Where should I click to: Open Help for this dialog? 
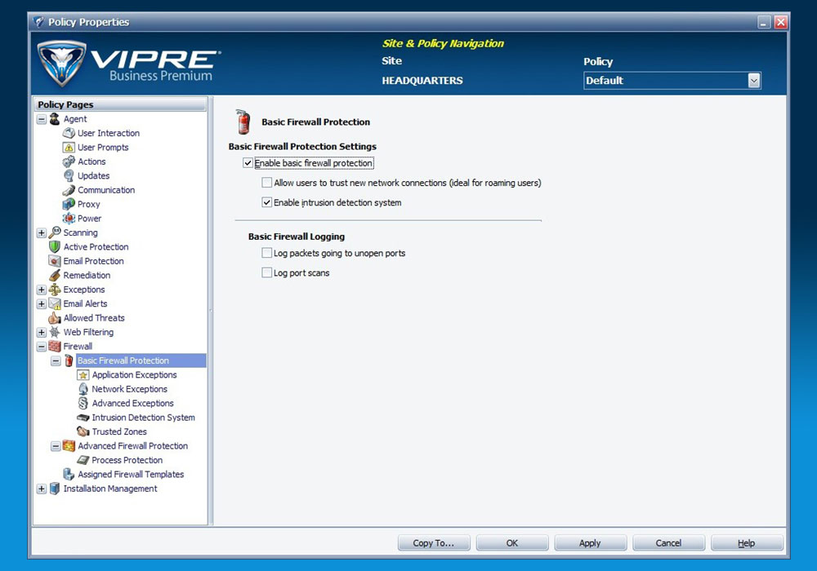tap(747, 543)
